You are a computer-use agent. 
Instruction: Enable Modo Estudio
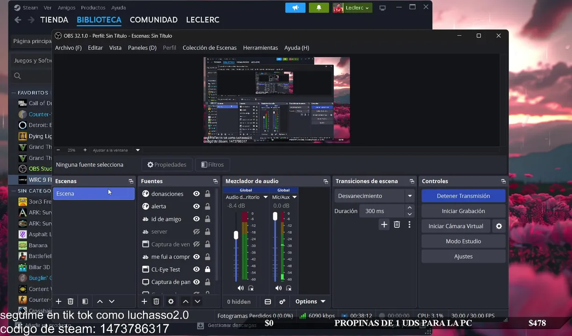tap(463, 241)
